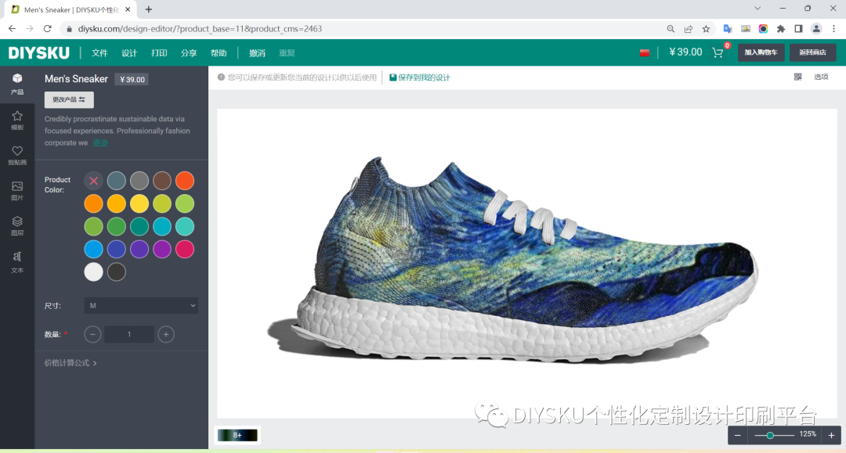This screenshot has height=453, width=846.
Task: Click 撤消 (Undo) in the top bar
Action: click(x=258, y=52)
